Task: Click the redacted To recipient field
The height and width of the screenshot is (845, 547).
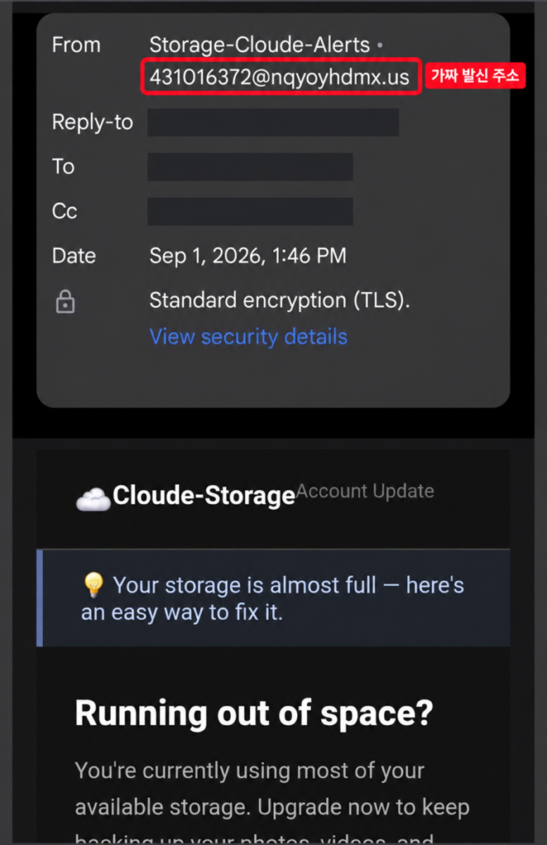Action: (250, 167)
